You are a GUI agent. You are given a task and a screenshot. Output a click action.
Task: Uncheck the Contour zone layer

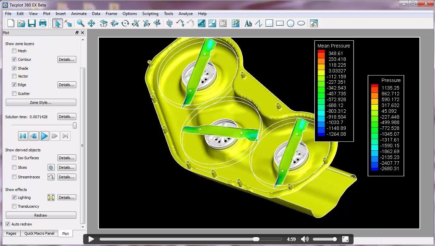(x=14, y=59)
